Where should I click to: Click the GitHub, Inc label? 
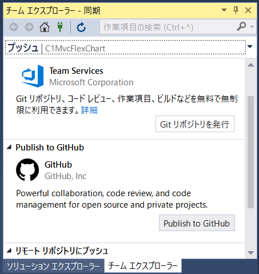[x=65, y=176]
